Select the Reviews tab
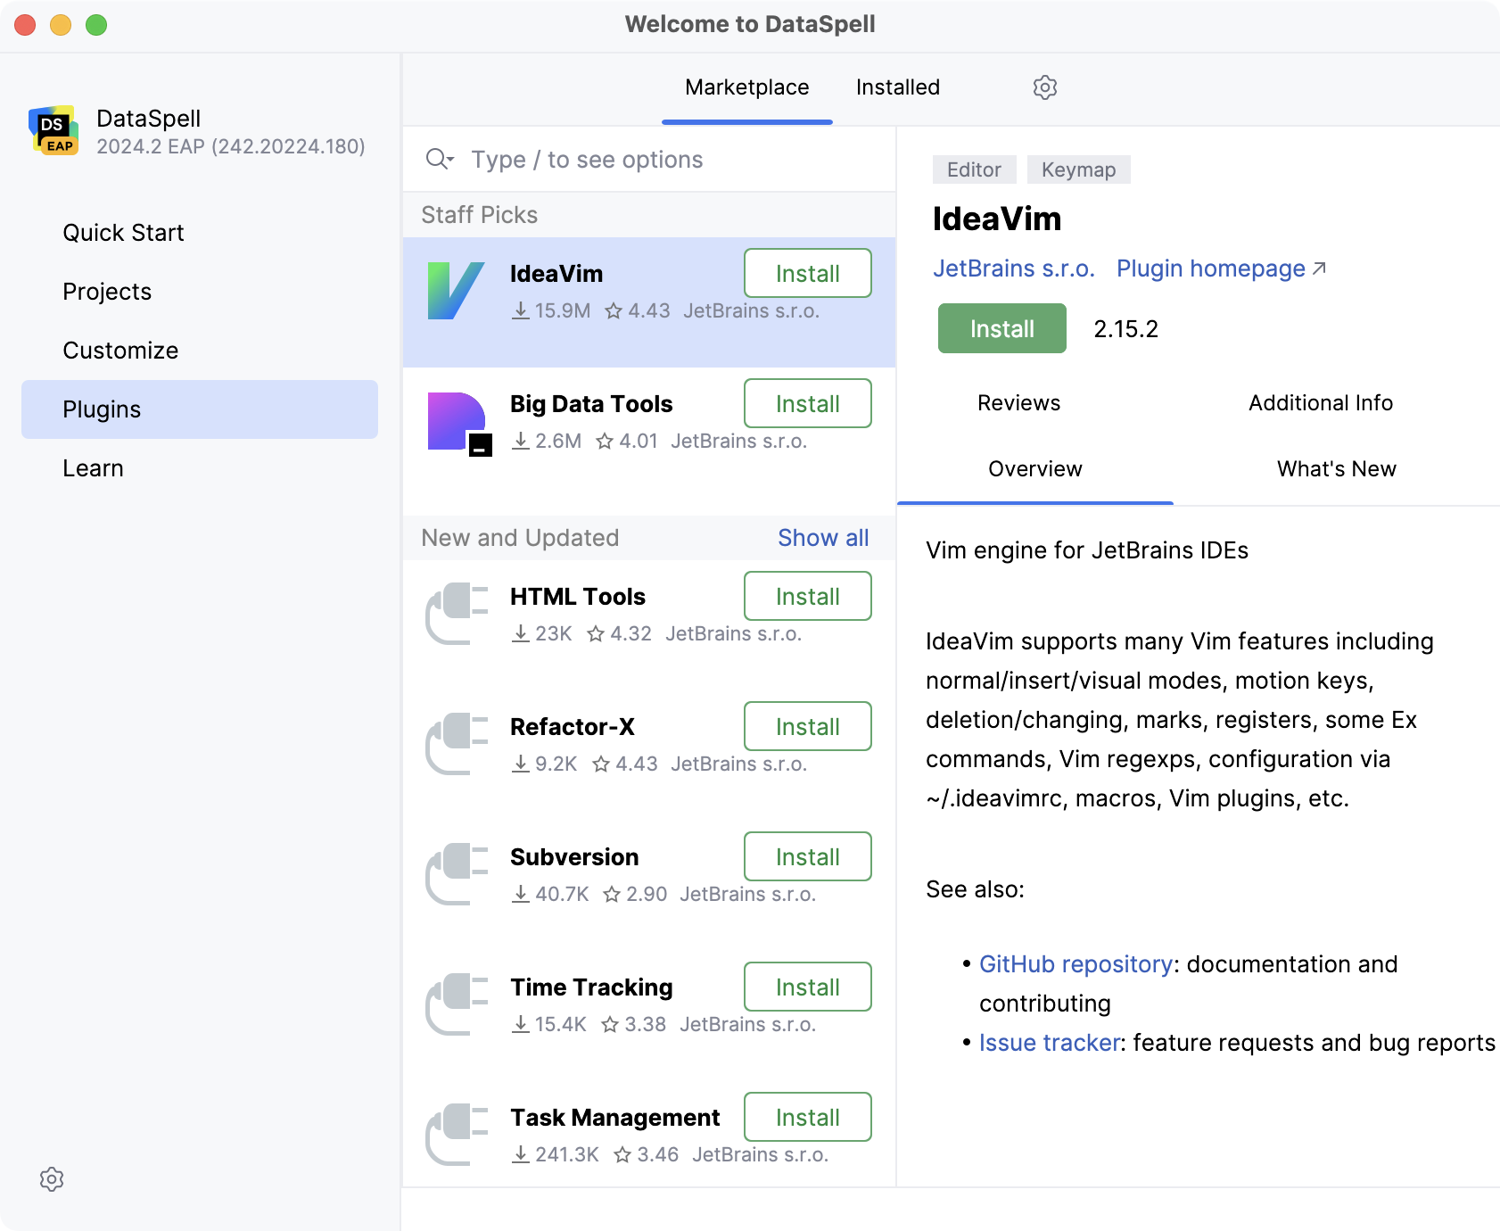 [1018, 403]
